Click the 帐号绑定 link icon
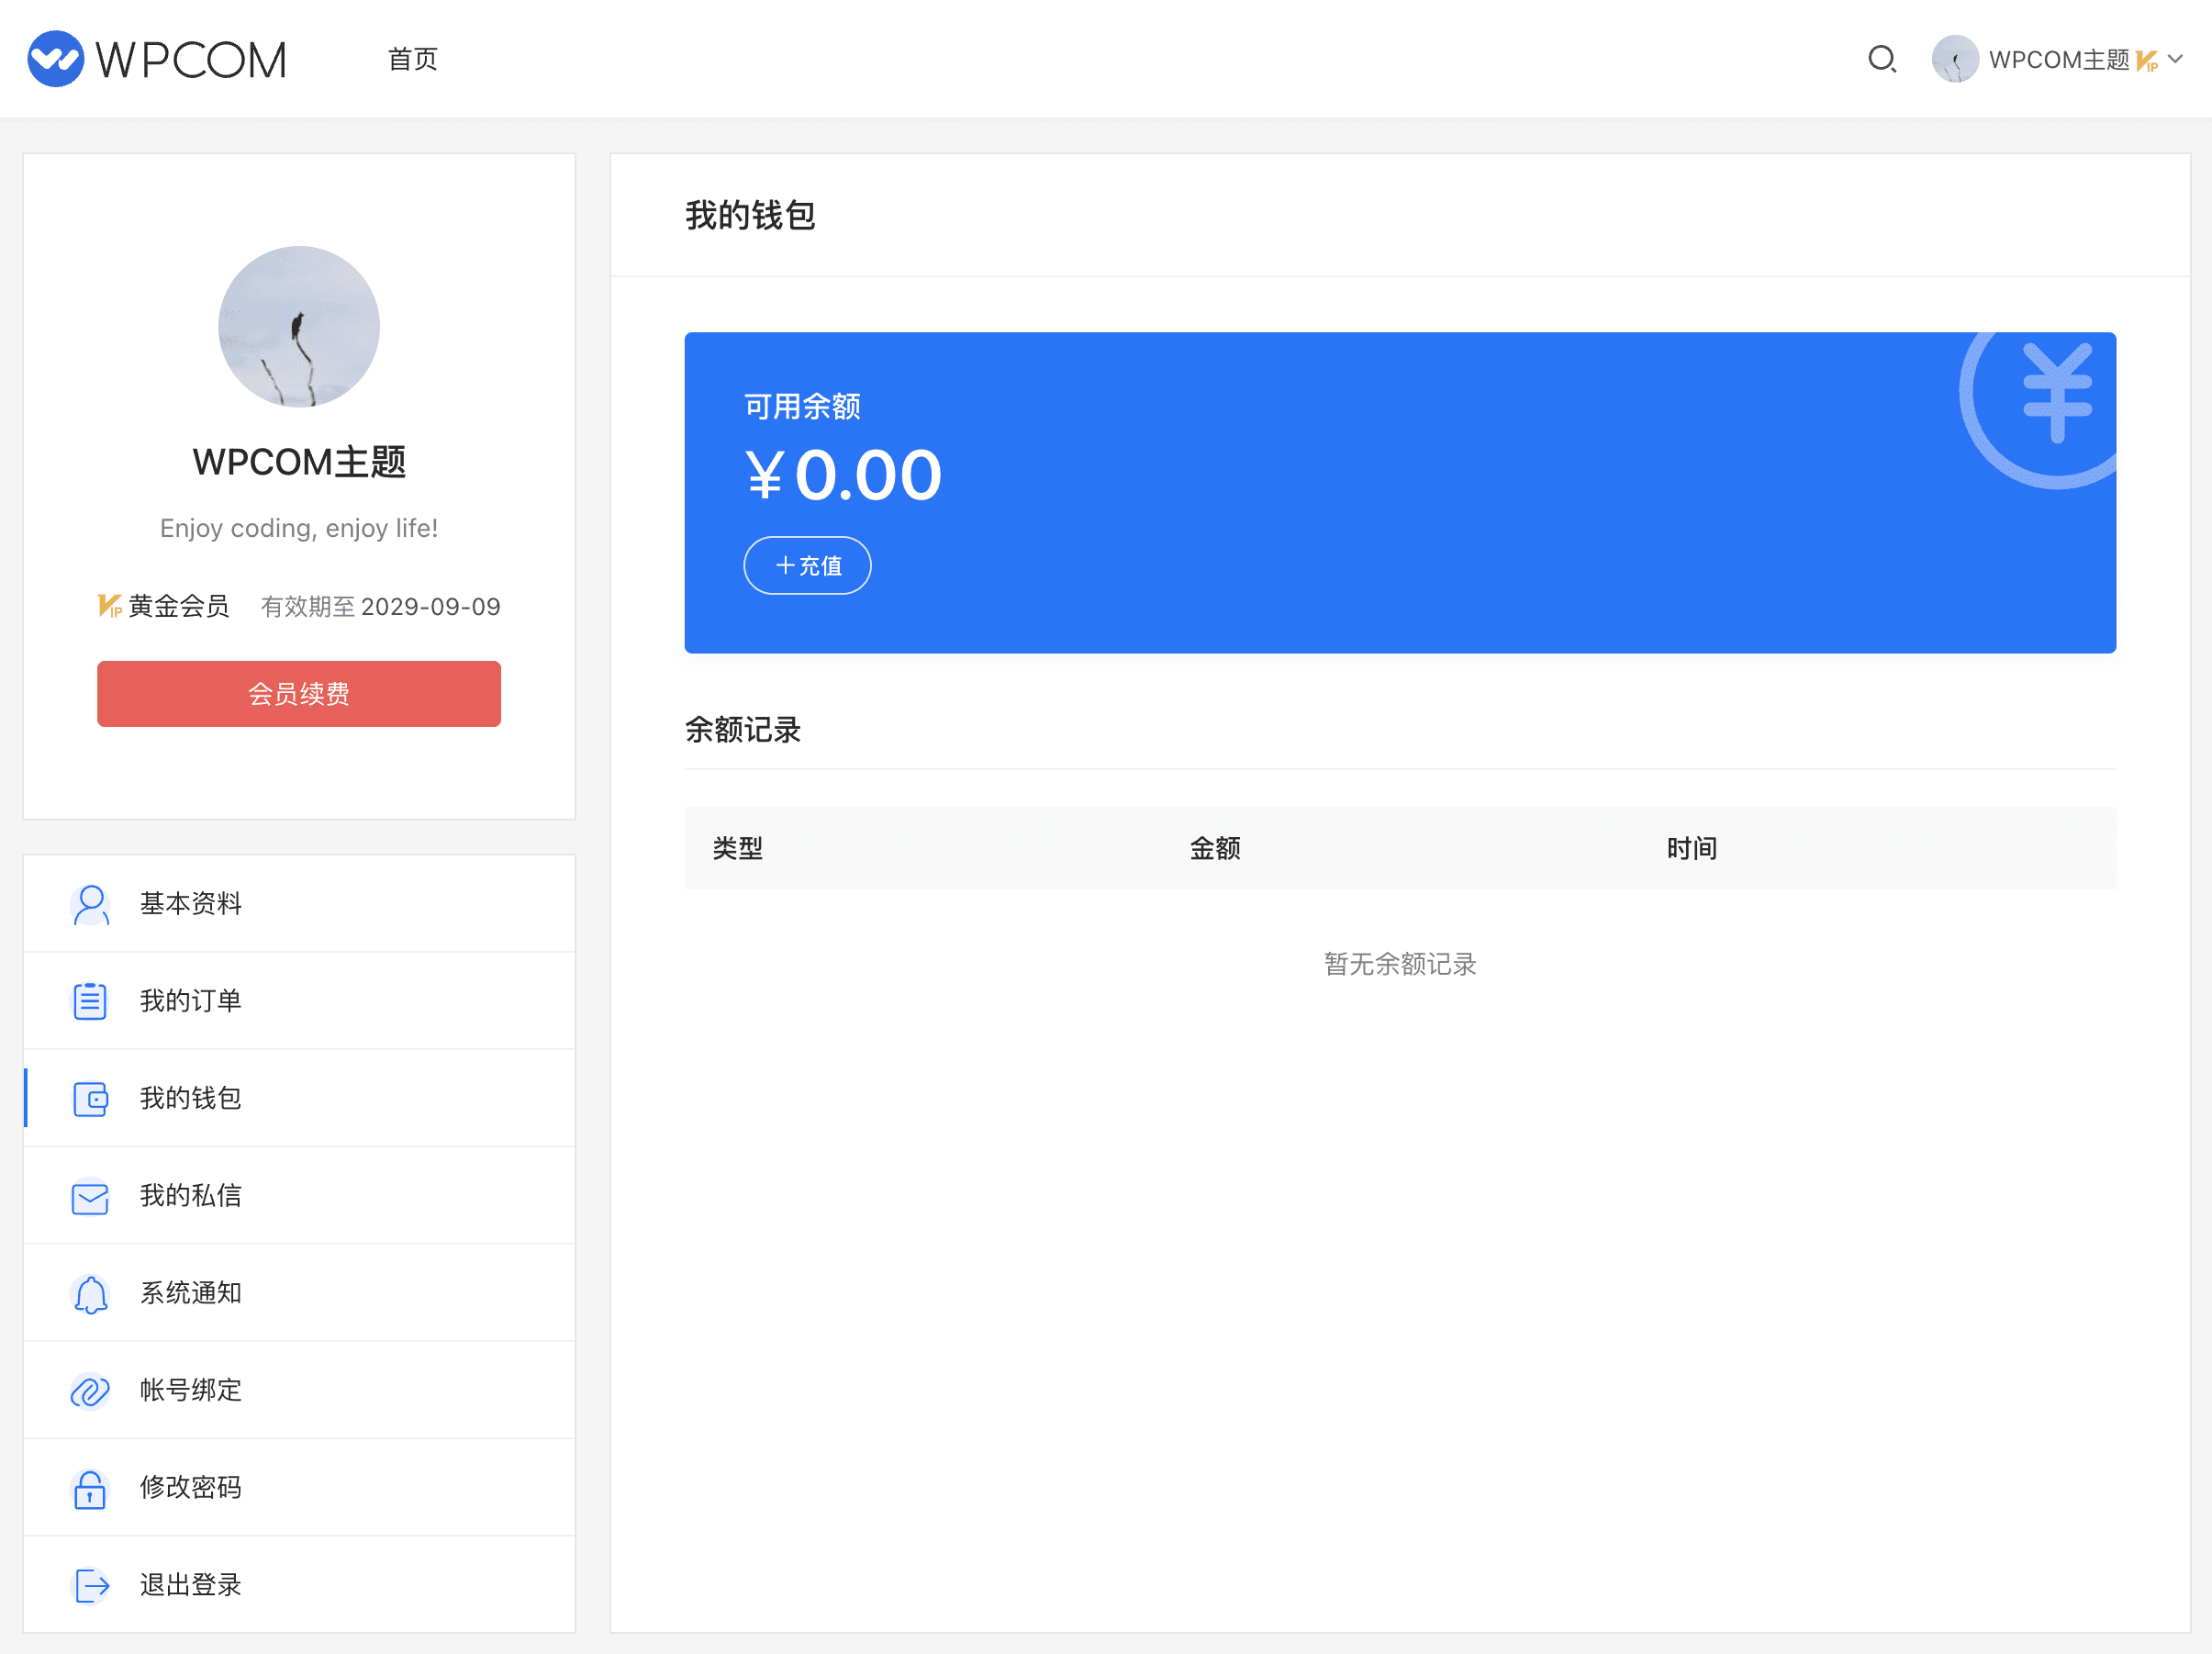The width and height of the screenshot is (2212, 1654). coord(90,1391)
